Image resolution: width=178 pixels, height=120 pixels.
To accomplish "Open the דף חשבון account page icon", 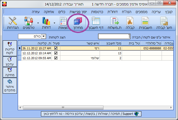I will coord(96,23).
